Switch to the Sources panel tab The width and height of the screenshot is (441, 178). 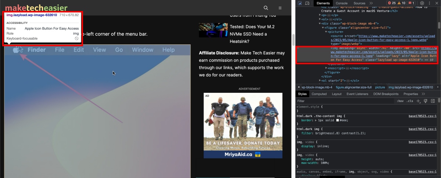tap(359, 3)
